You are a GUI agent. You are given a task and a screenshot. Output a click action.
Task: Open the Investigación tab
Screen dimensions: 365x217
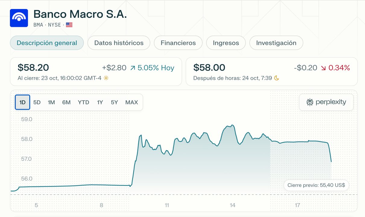point(276,43)
